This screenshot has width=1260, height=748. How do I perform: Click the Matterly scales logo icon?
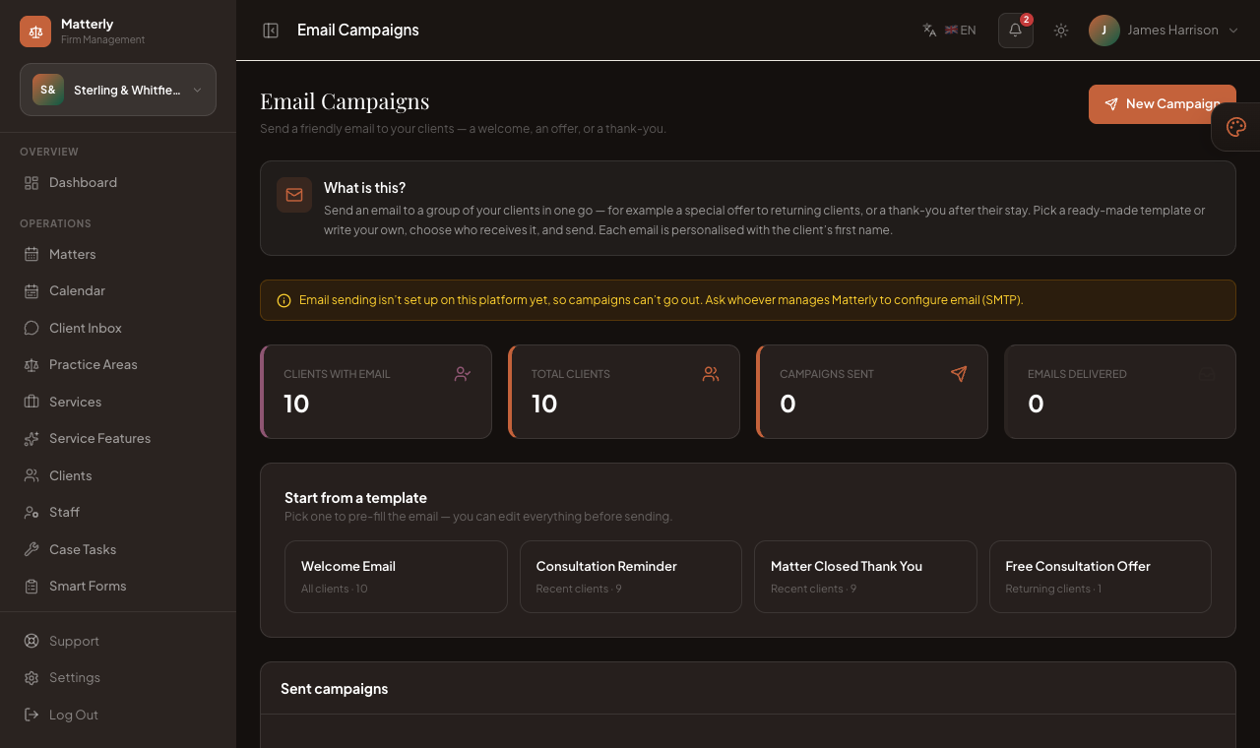[x=35, y=31]
